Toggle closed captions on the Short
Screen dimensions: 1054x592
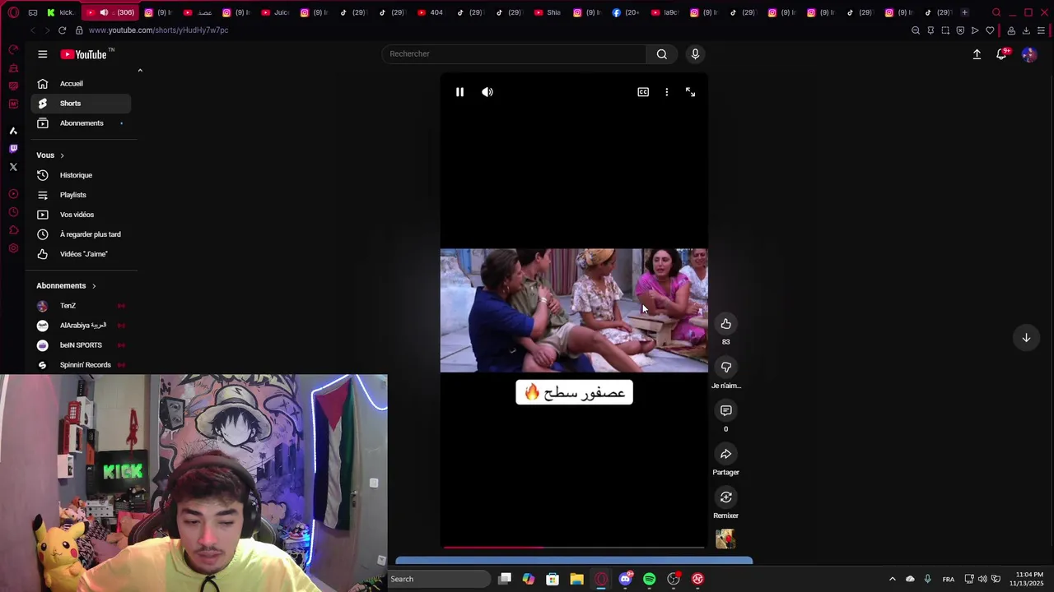643,92
